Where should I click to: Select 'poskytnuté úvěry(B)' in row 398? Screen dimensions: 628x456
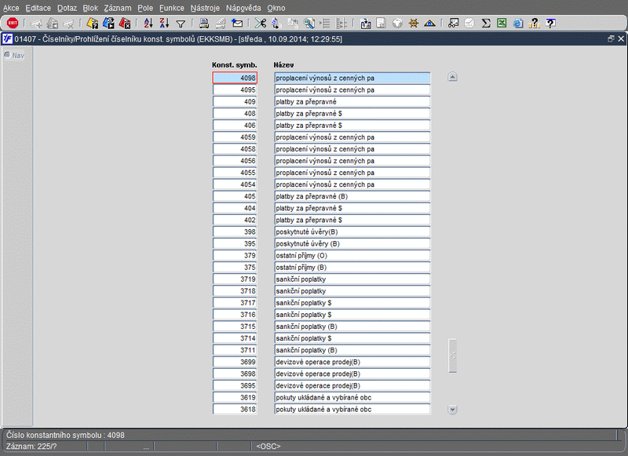(352, 232)
